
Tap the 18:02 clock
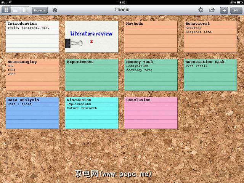coord(122,2)
